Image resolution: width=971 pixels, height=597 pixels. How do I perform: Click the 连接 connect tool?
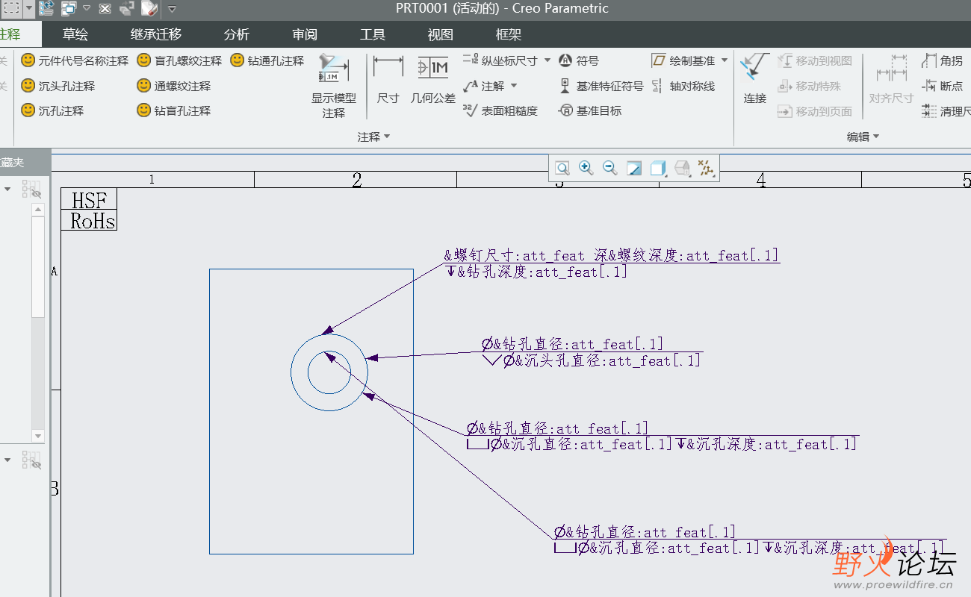(x=754, y=79)
